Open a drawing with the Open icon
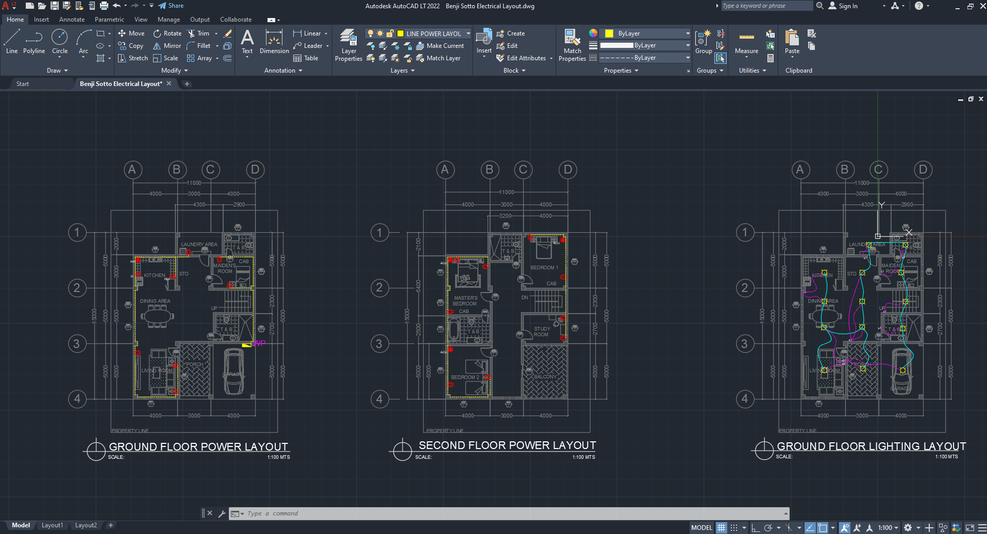The image size is (987, 534). point(42,6)
